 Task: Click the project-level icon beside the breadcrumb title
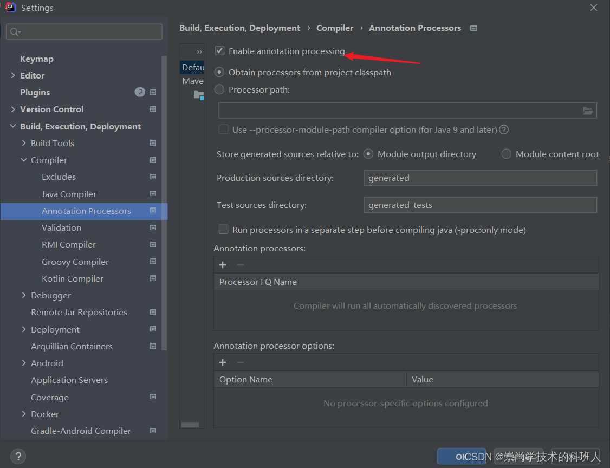click(473, 28)
